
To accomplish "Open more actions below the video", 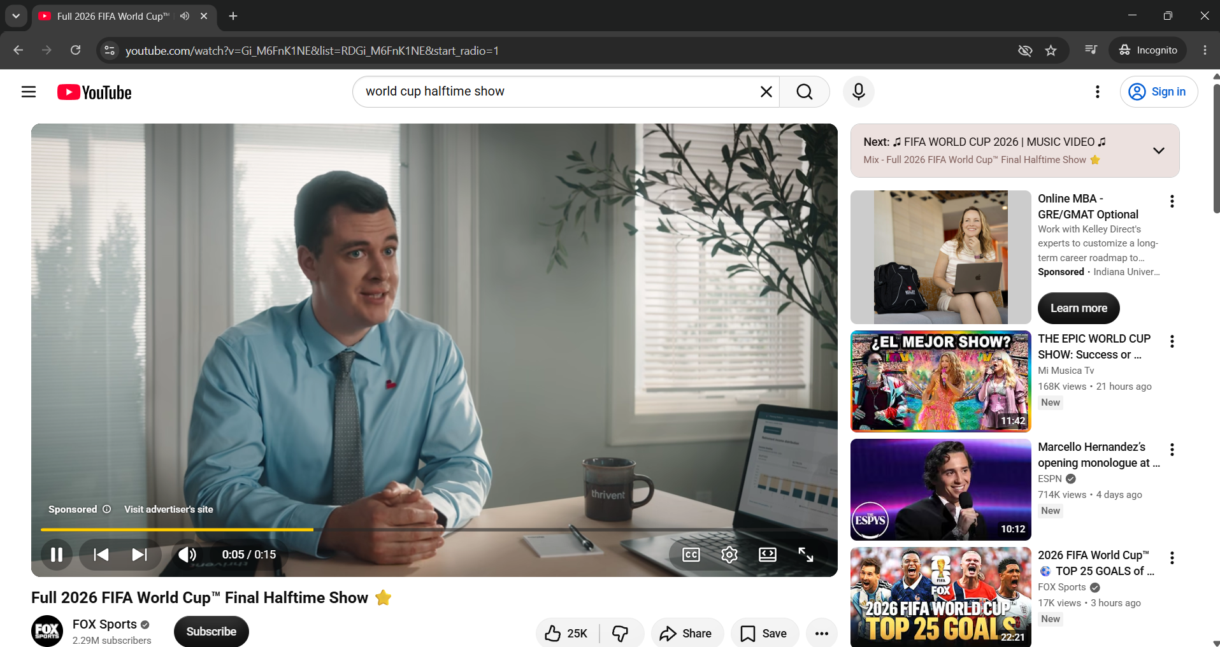I will 822,633.
